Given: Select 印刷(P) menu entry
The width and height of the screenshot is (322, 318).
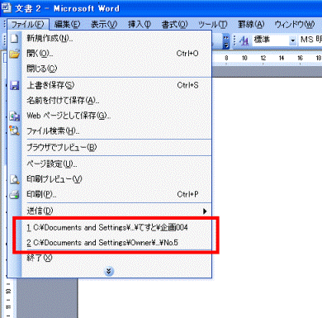Looking at the screenshot, I should point(116,194).
